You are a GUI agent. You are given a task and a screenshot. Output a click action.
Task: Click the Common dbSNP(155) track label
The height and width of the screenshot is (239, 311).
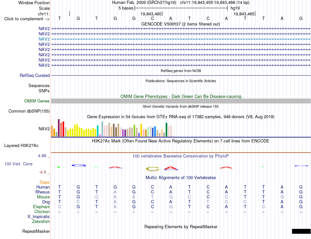29,111
